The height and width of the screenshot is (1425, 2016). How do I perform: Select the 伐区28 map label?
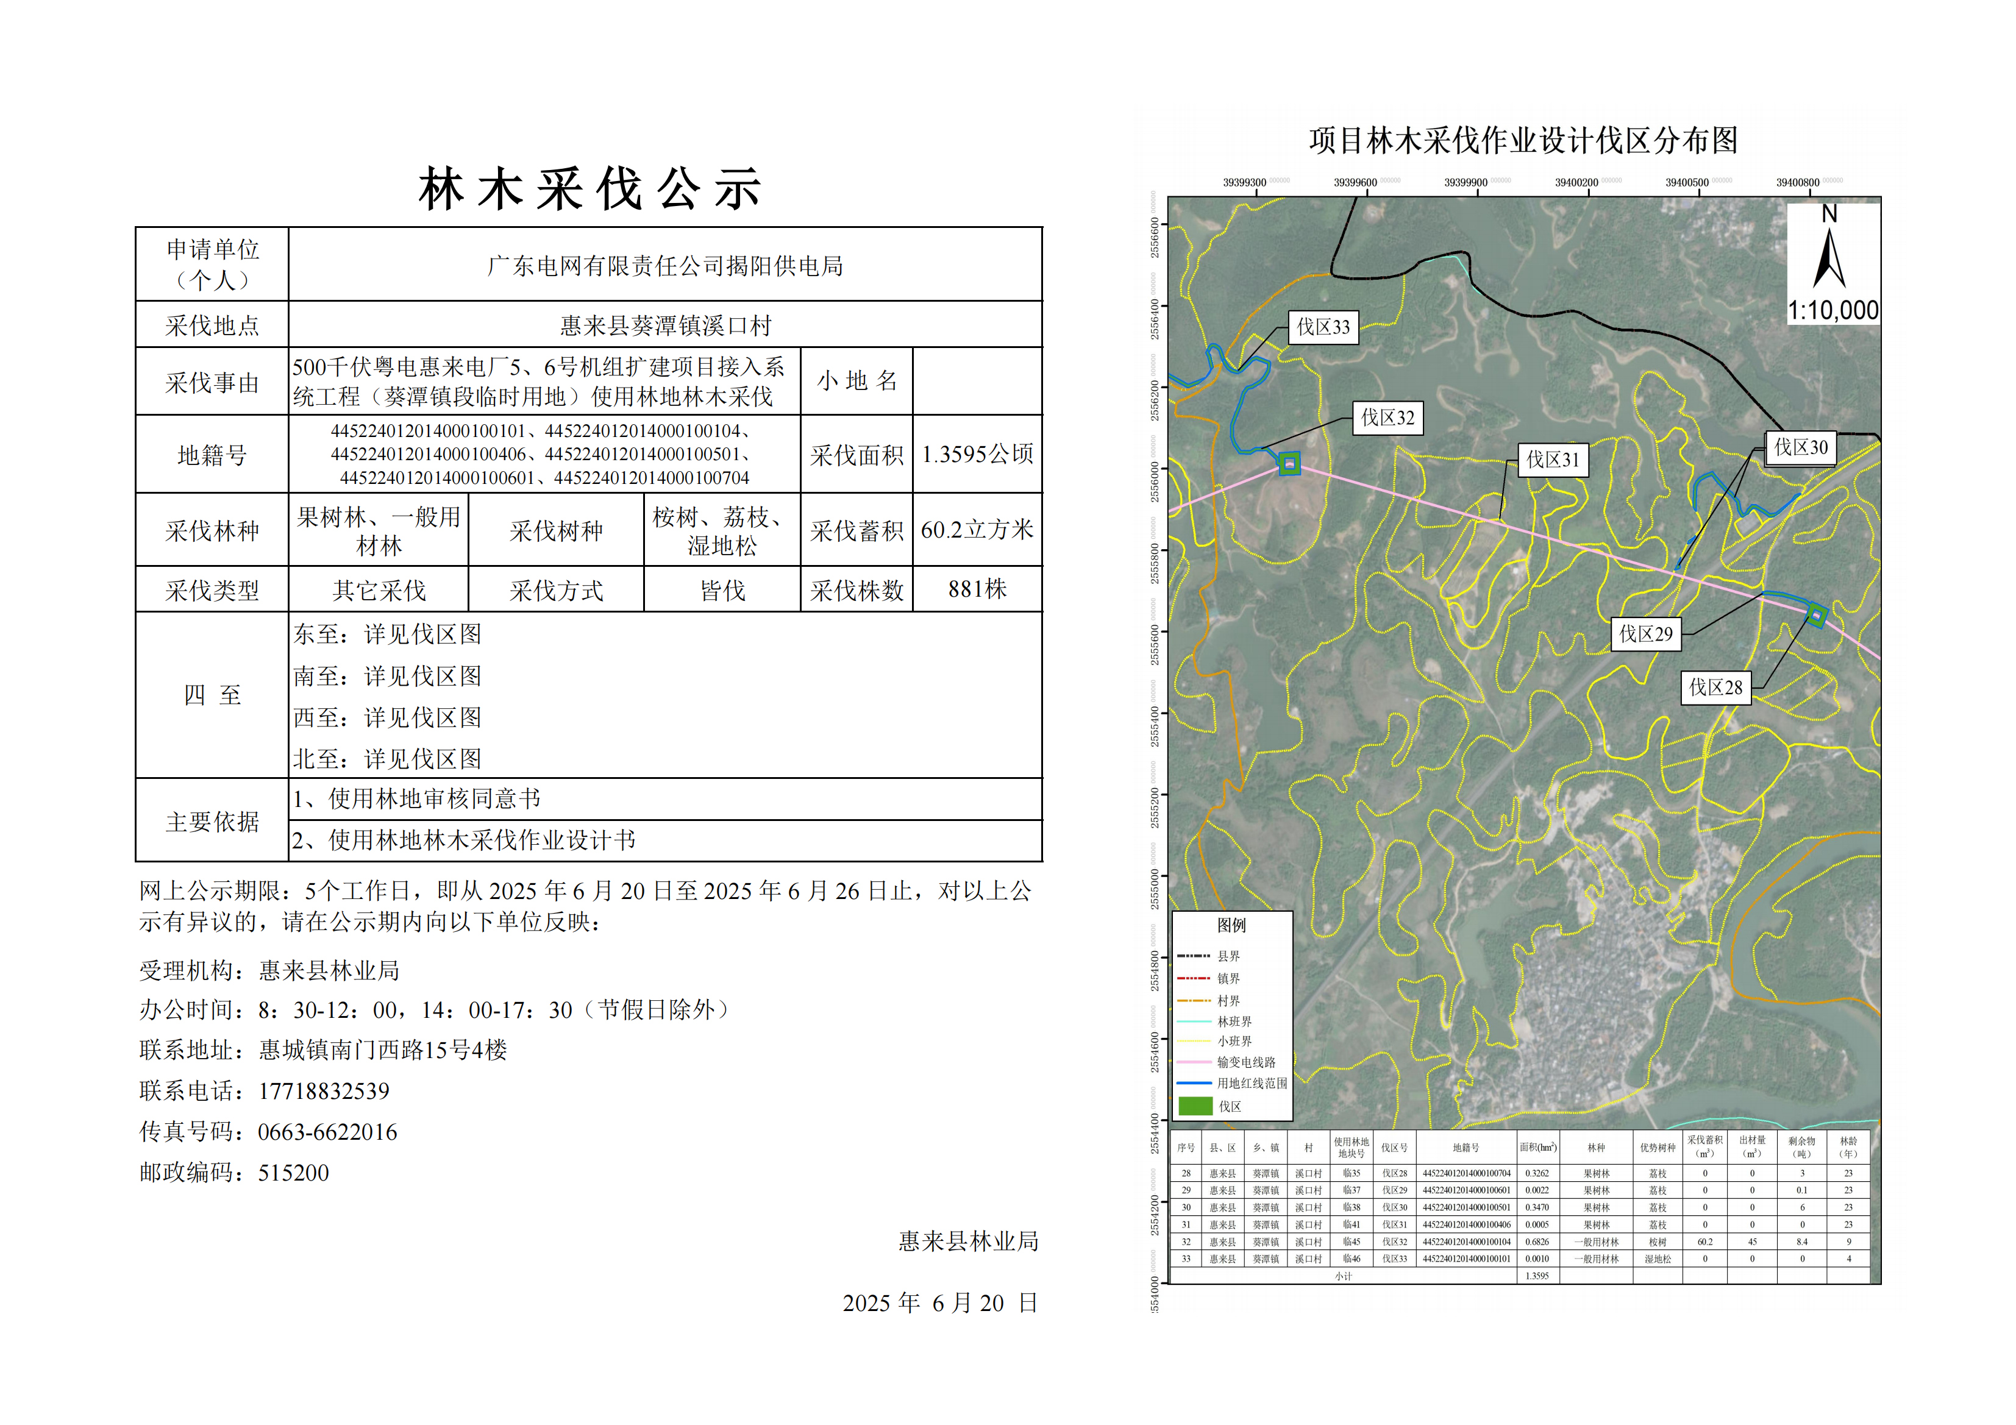pos(1715,688)
